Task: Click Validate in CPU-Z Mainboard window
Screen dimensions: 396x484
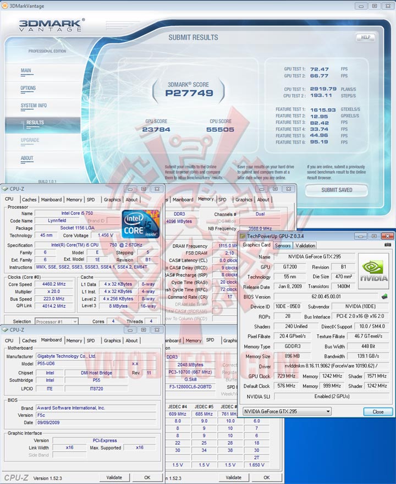Action: [x=114, y=477]
